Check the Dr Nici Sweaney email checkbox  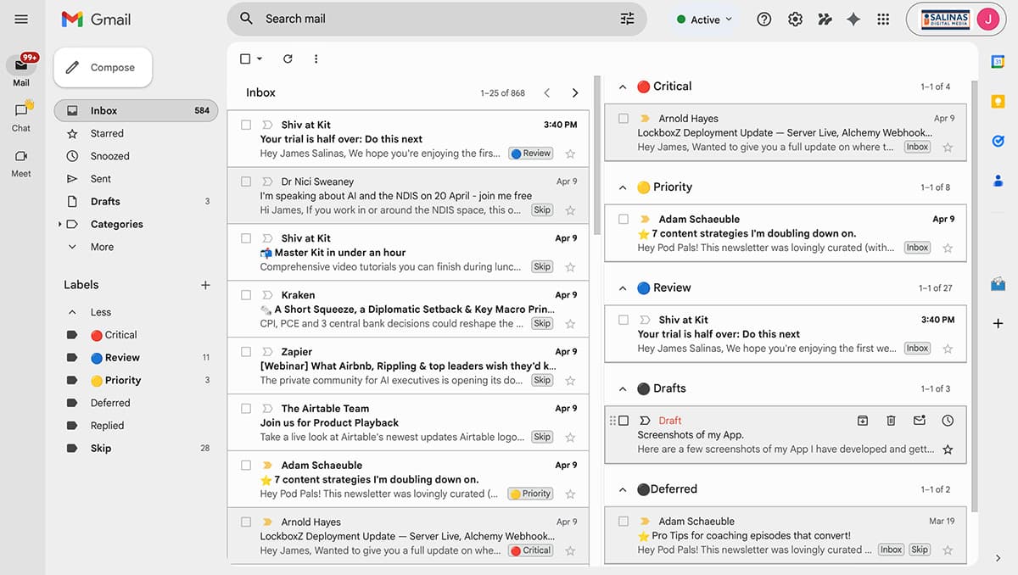(246, 181)
